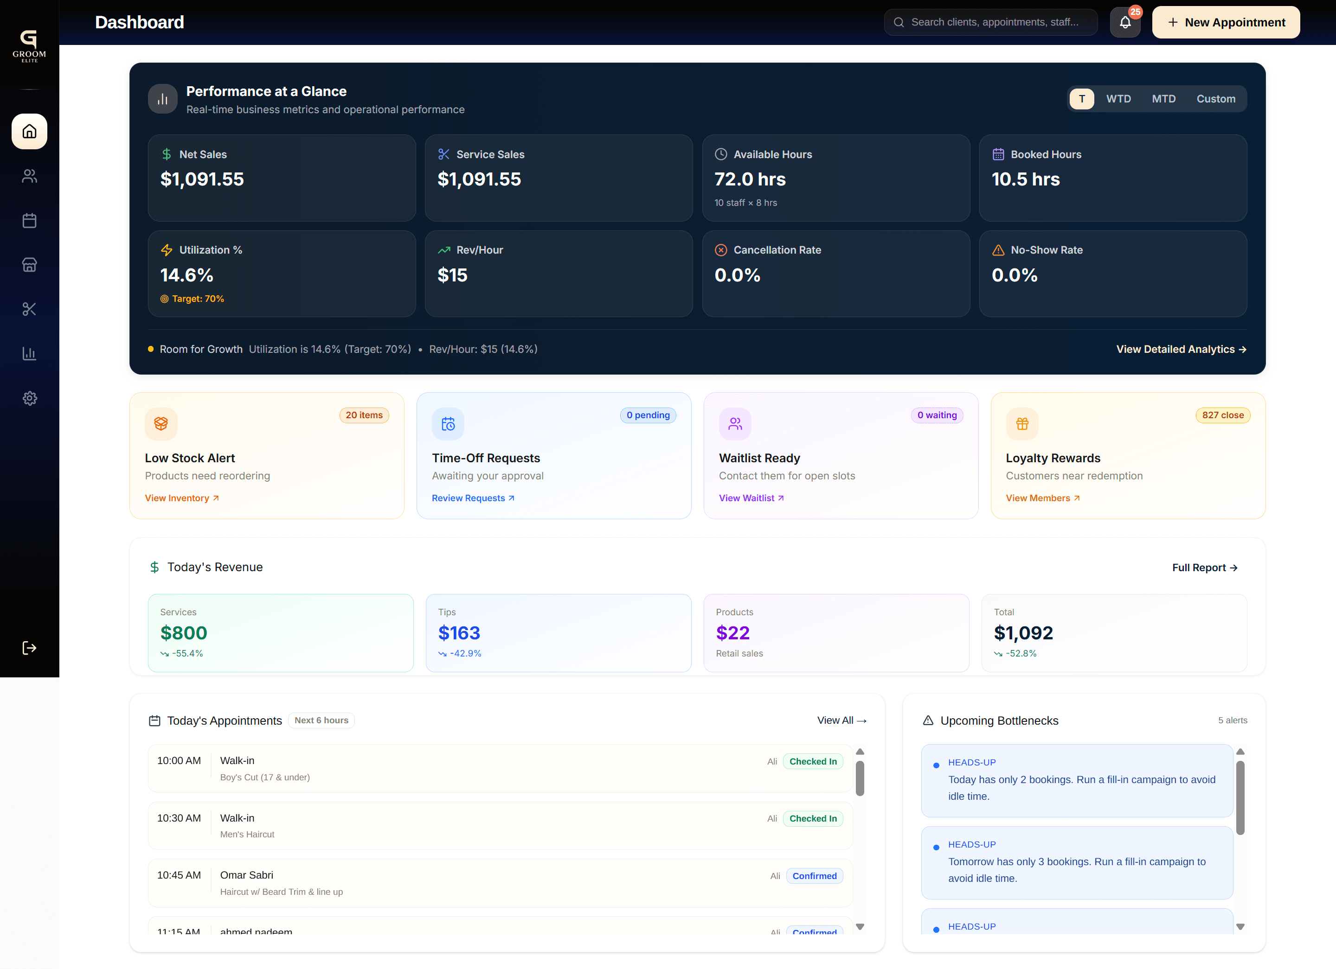Image resolution: width=1336 pixels, height=969 pixels.
Task: Click the bottlenecks list scrollbar thumb
Action: [x=1240, y=798]
